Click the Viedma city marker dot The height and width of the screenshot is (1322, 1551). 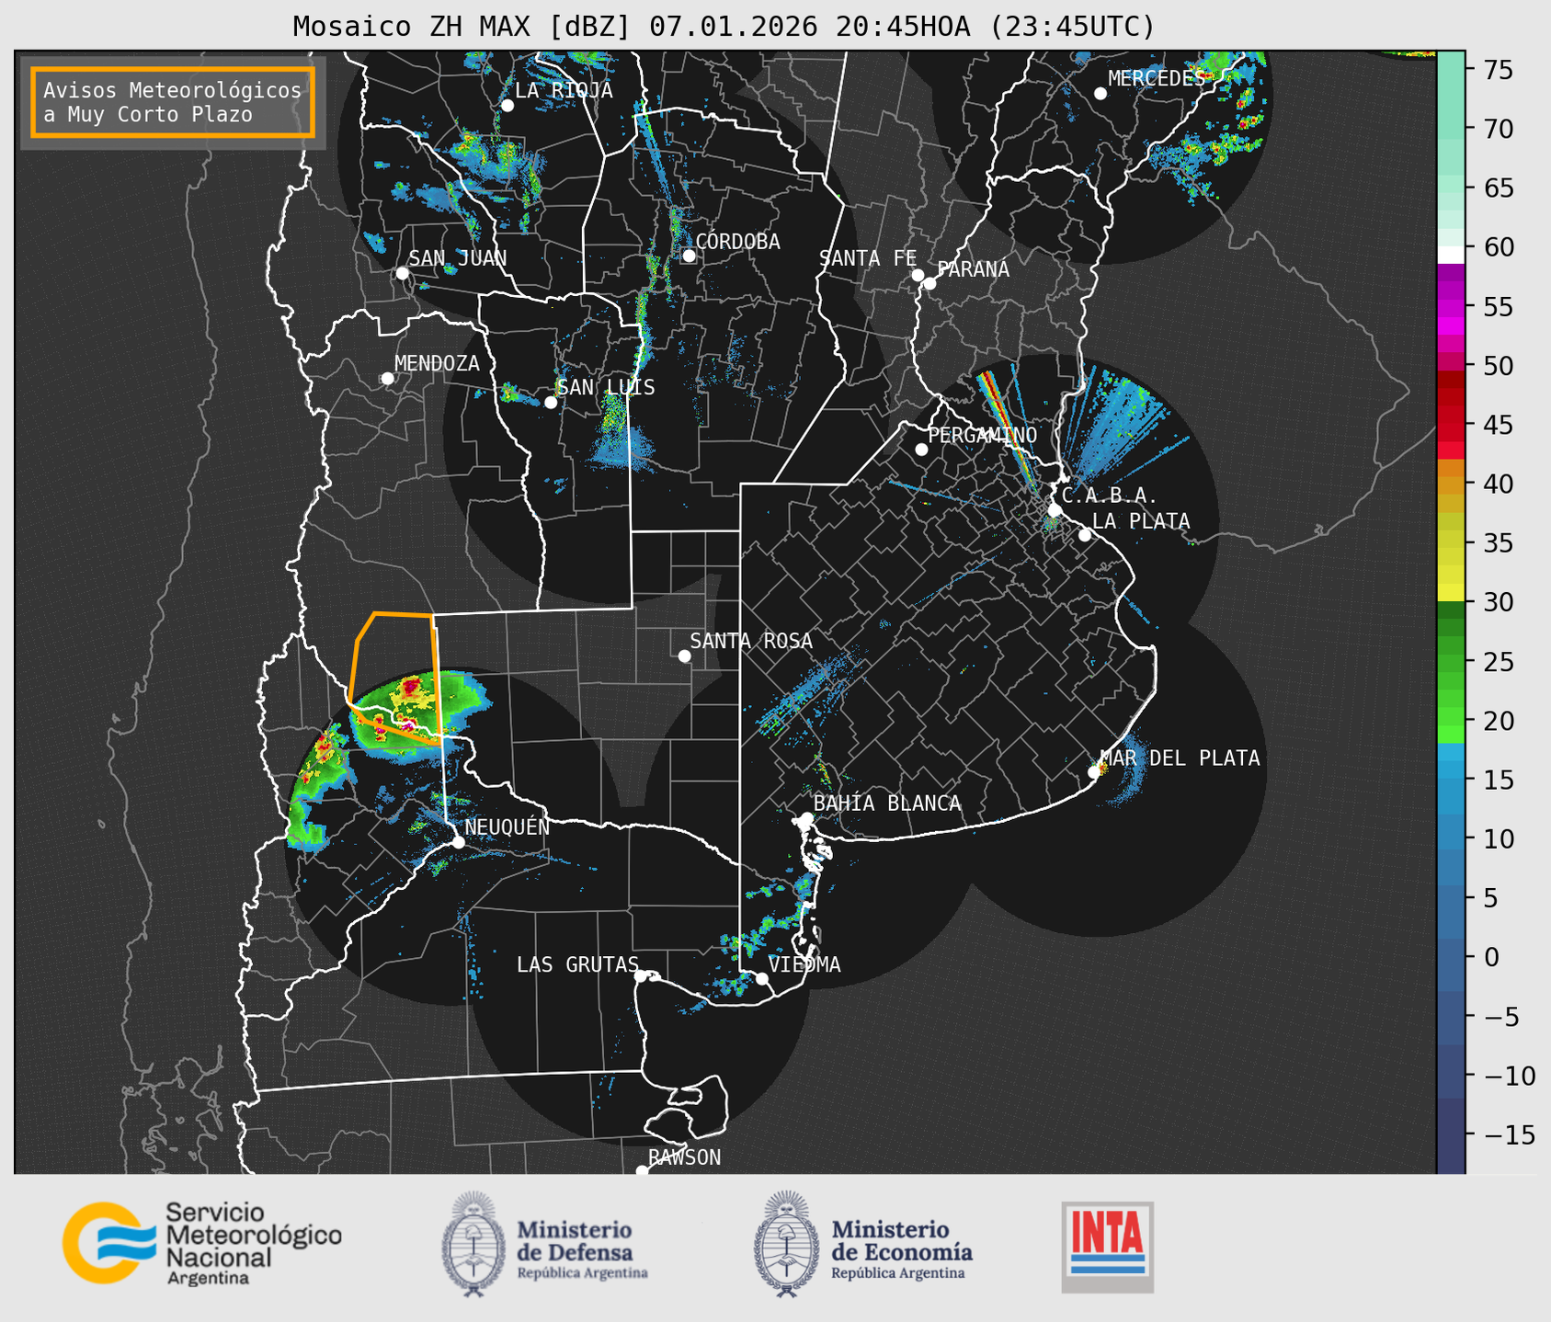(762, 978)
